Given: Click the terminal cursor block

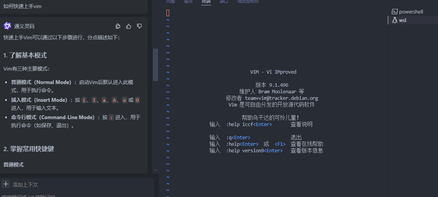Looking at the screenshot, I should [x=168, y=13].
